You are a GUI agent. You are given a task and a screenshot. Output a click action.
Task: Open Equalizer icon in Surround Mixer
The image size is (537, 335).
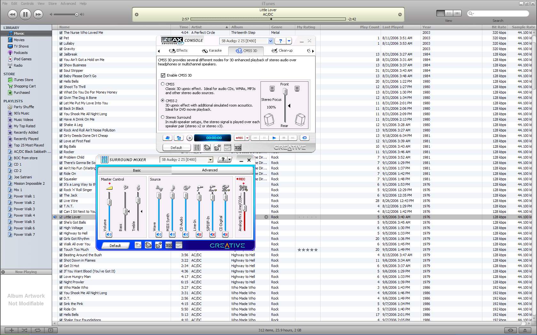pyautogui.click(x=179, y=245)
